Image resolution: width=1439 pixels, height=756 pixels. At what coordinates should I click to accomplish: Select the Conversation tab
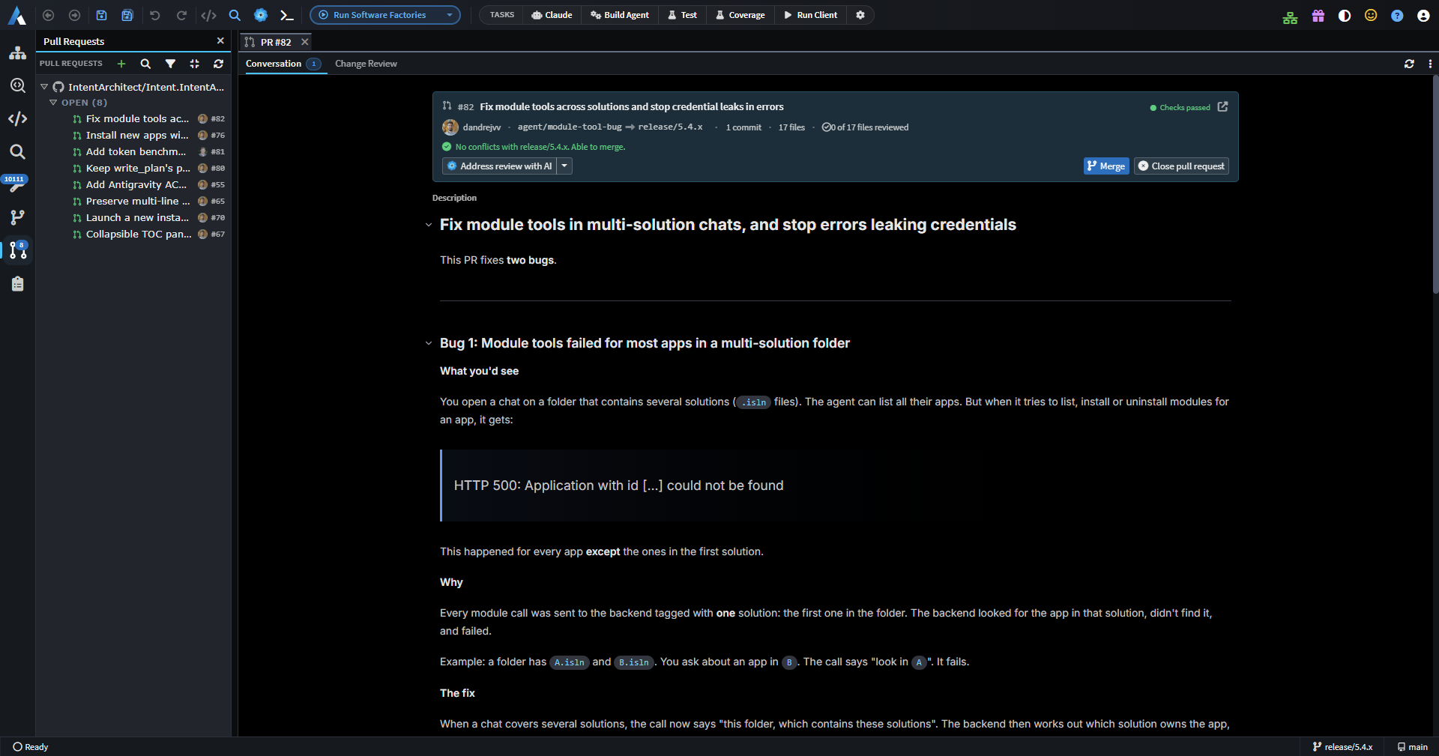(x=283, y=64)
